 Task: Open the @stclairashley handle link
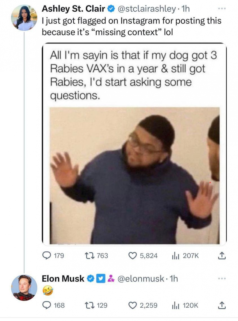146,9
